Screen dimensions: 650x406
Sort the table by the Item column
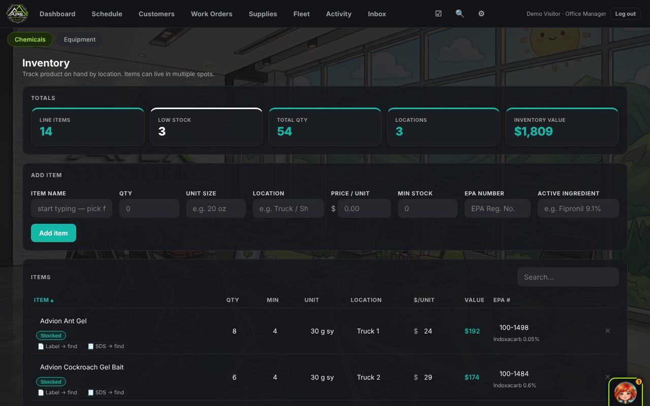pyautogui.click(x=44, y=300)
